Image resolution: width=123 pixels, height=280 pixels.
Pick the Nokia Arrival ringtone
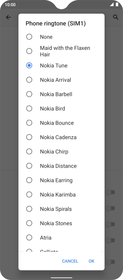coord(62,80)
